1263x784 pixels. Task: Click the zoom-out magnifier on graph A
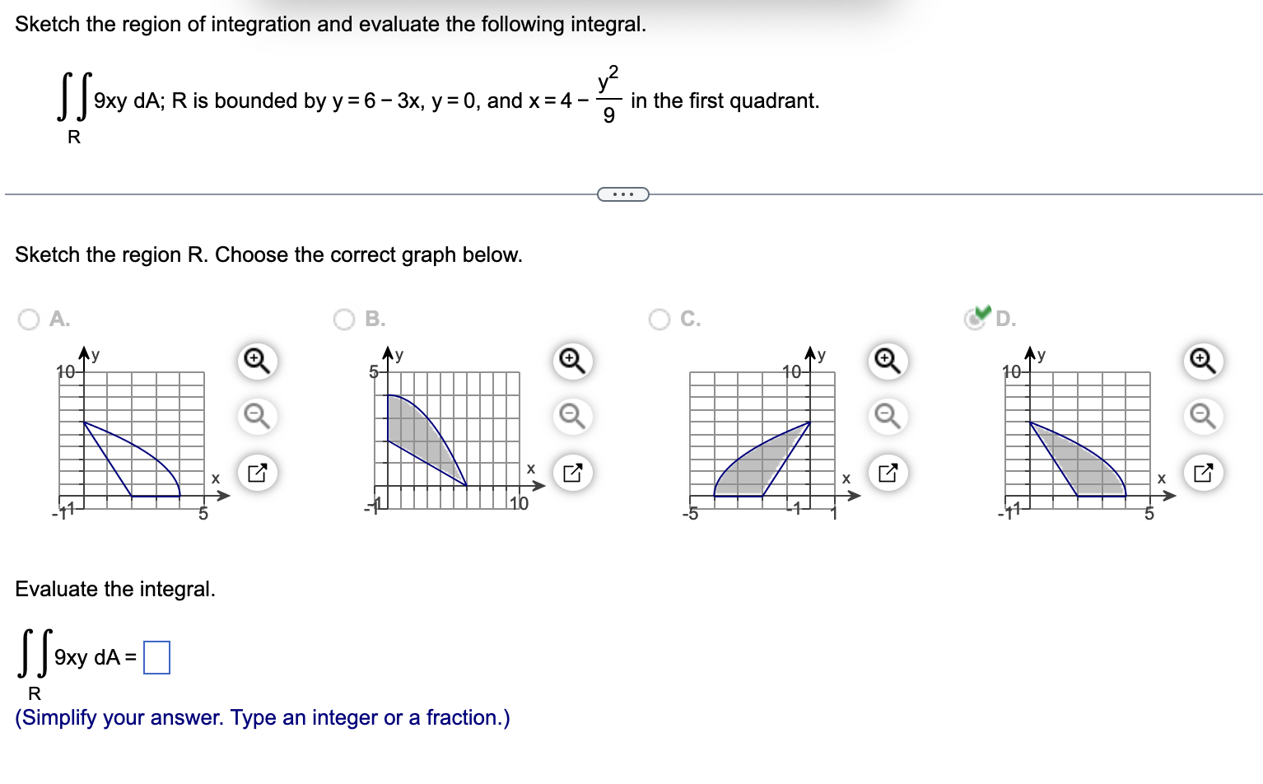tap(256, 417)
